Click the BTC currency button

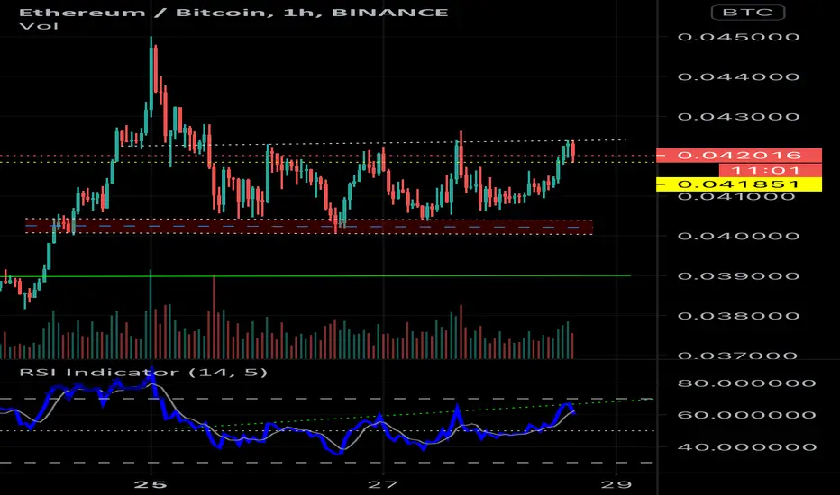coord(748,12)
